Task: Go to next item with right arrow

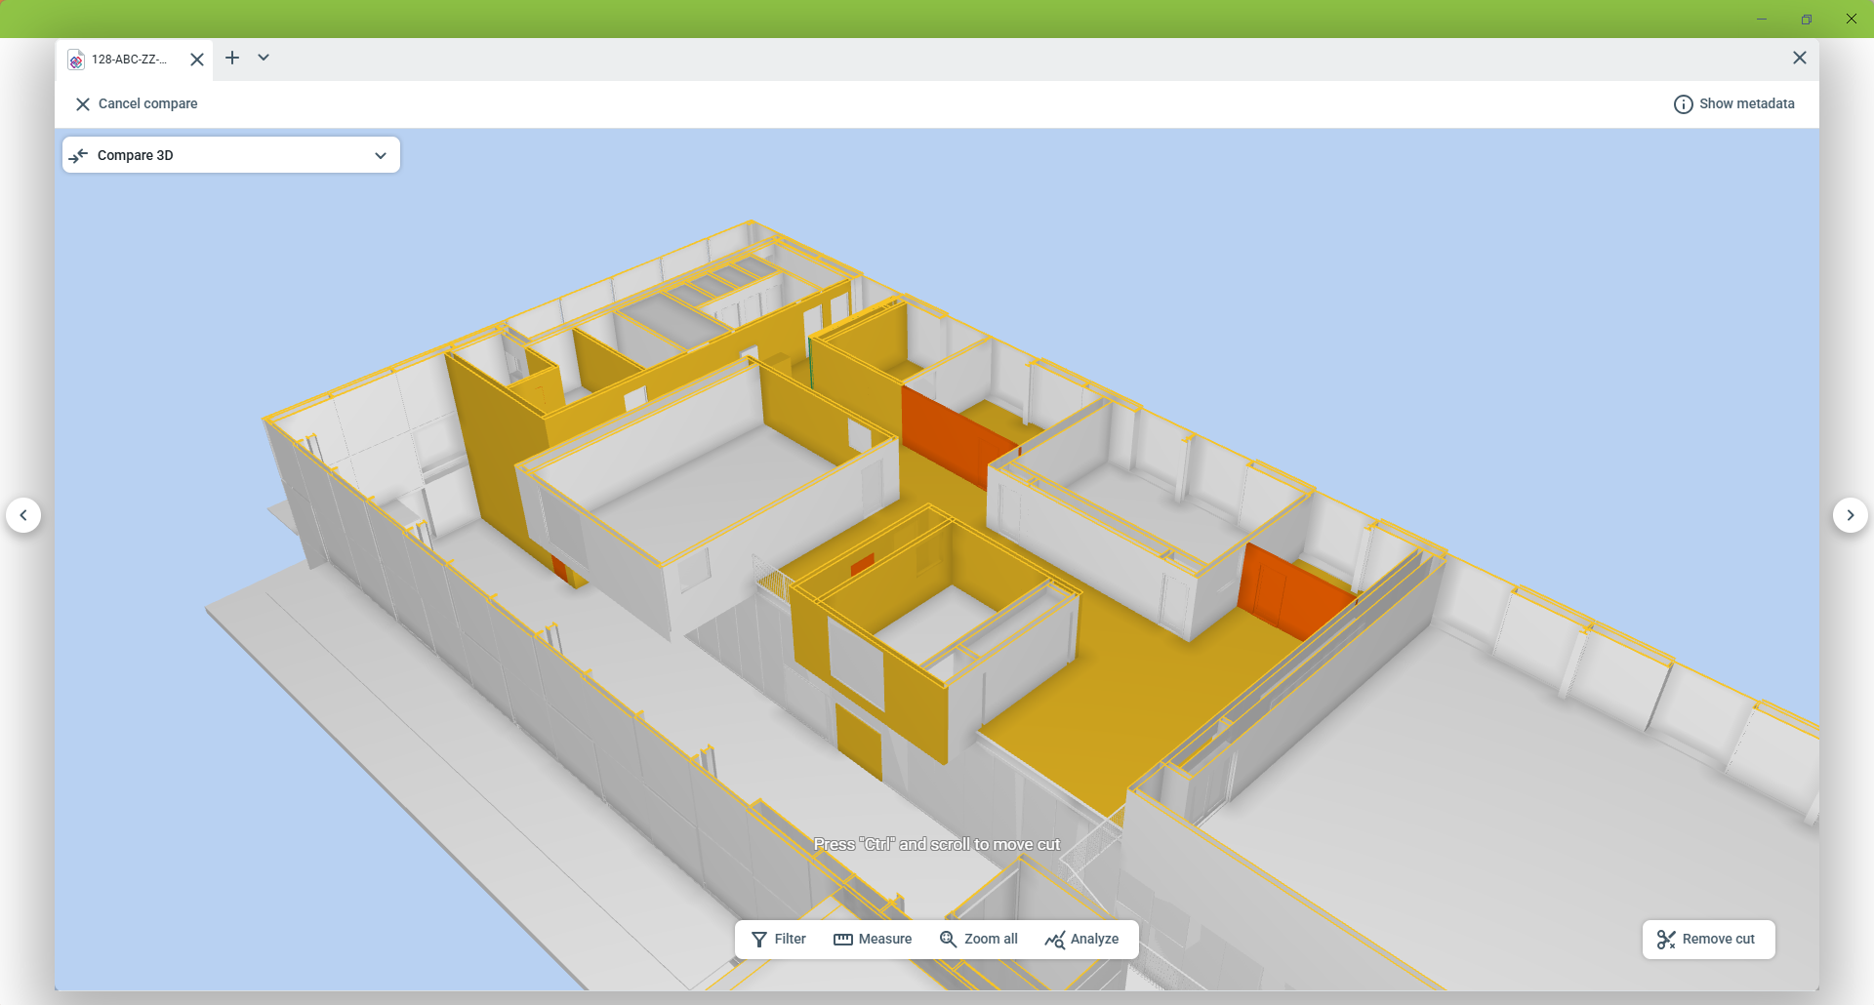Action: coord(1850,515)
